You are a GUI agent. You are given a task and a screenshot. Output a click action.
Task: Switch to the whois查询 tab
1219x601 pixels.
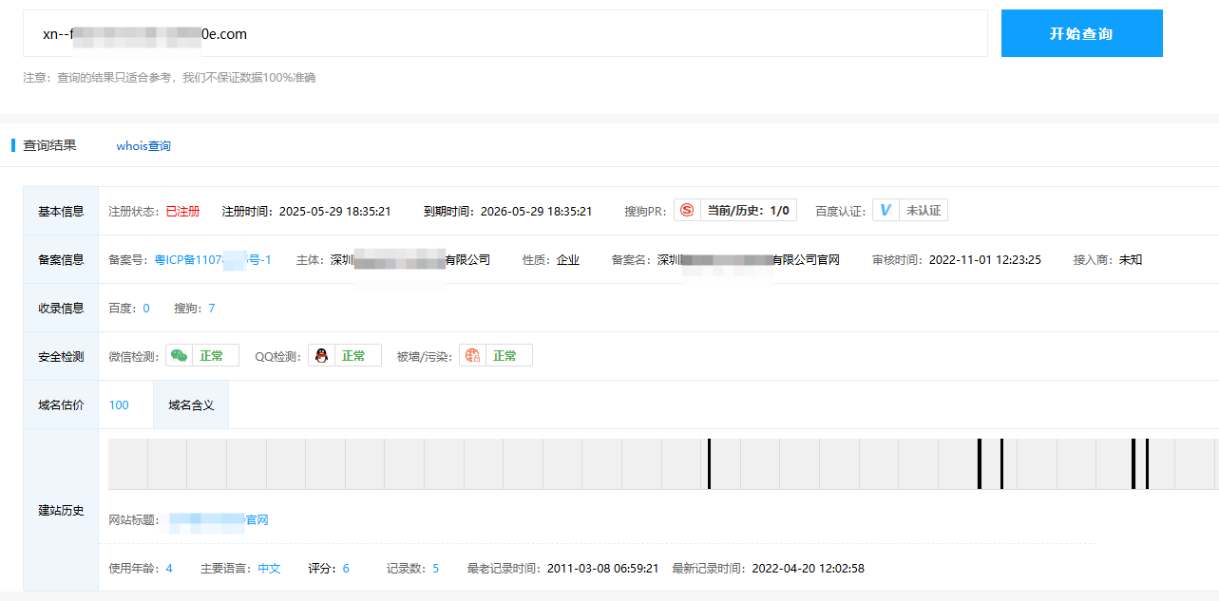point(143,146)
